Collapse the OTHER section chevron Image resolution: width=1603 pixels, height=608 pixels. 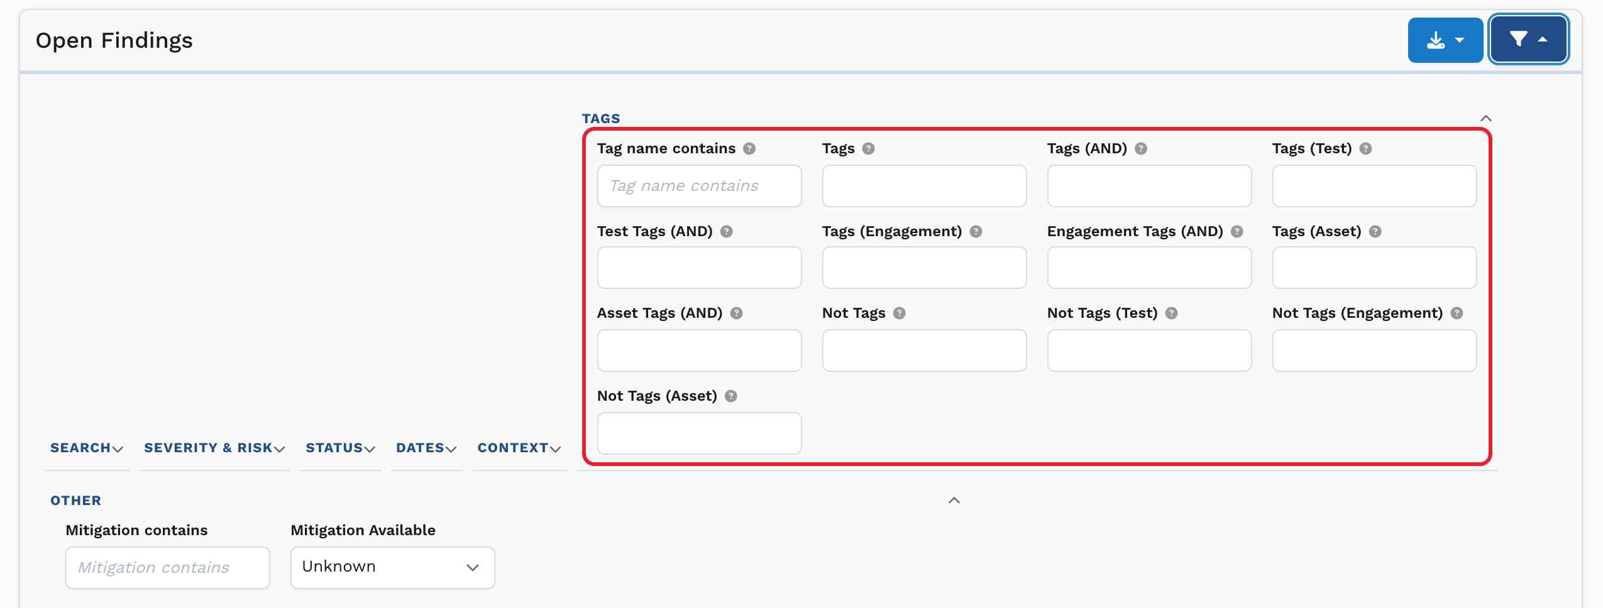point(954,501)
